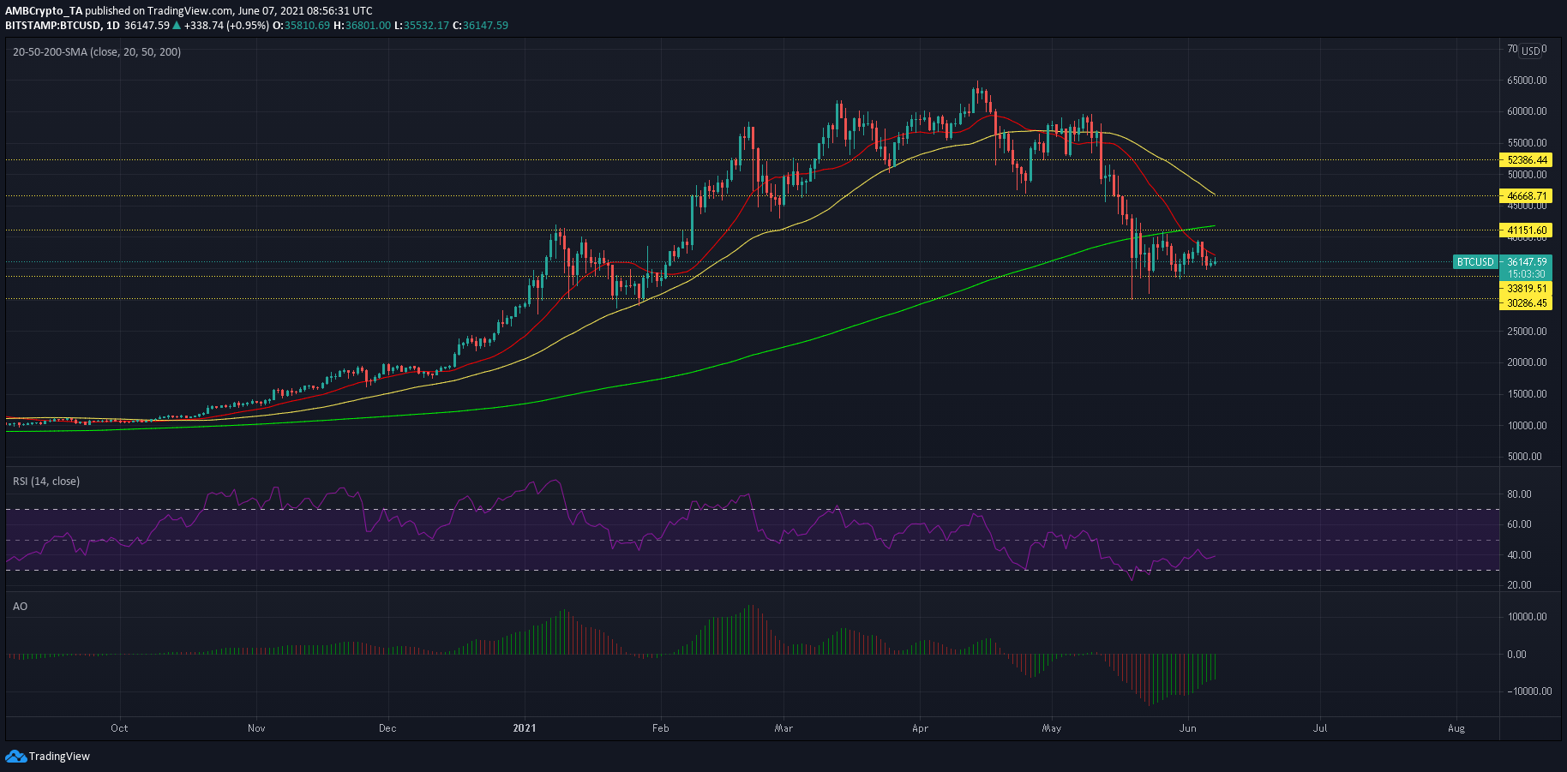Click the −10000.00 tick on AO axis
The width and height of the screenshot is (1567, 772).
coord(1528,691)
